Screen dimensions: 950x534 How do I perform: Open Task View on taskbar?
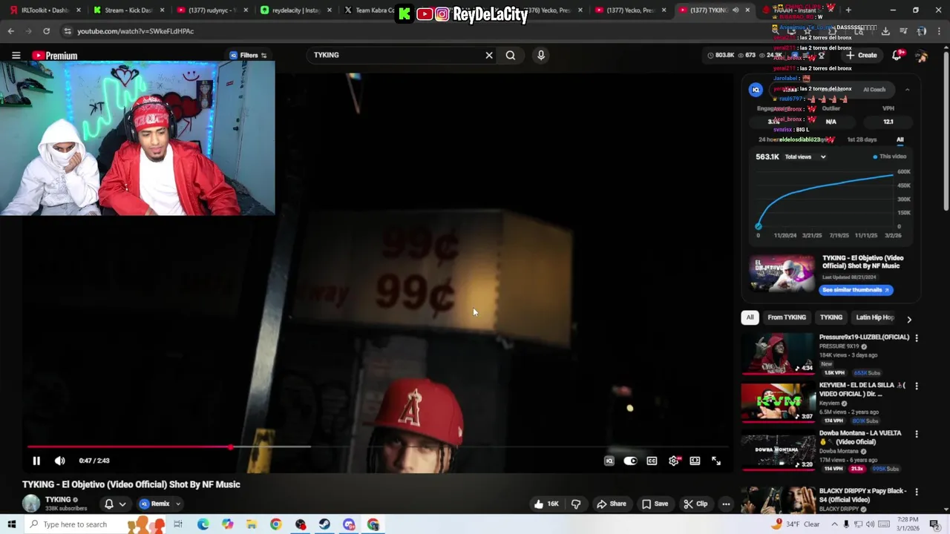coord(178,524)
